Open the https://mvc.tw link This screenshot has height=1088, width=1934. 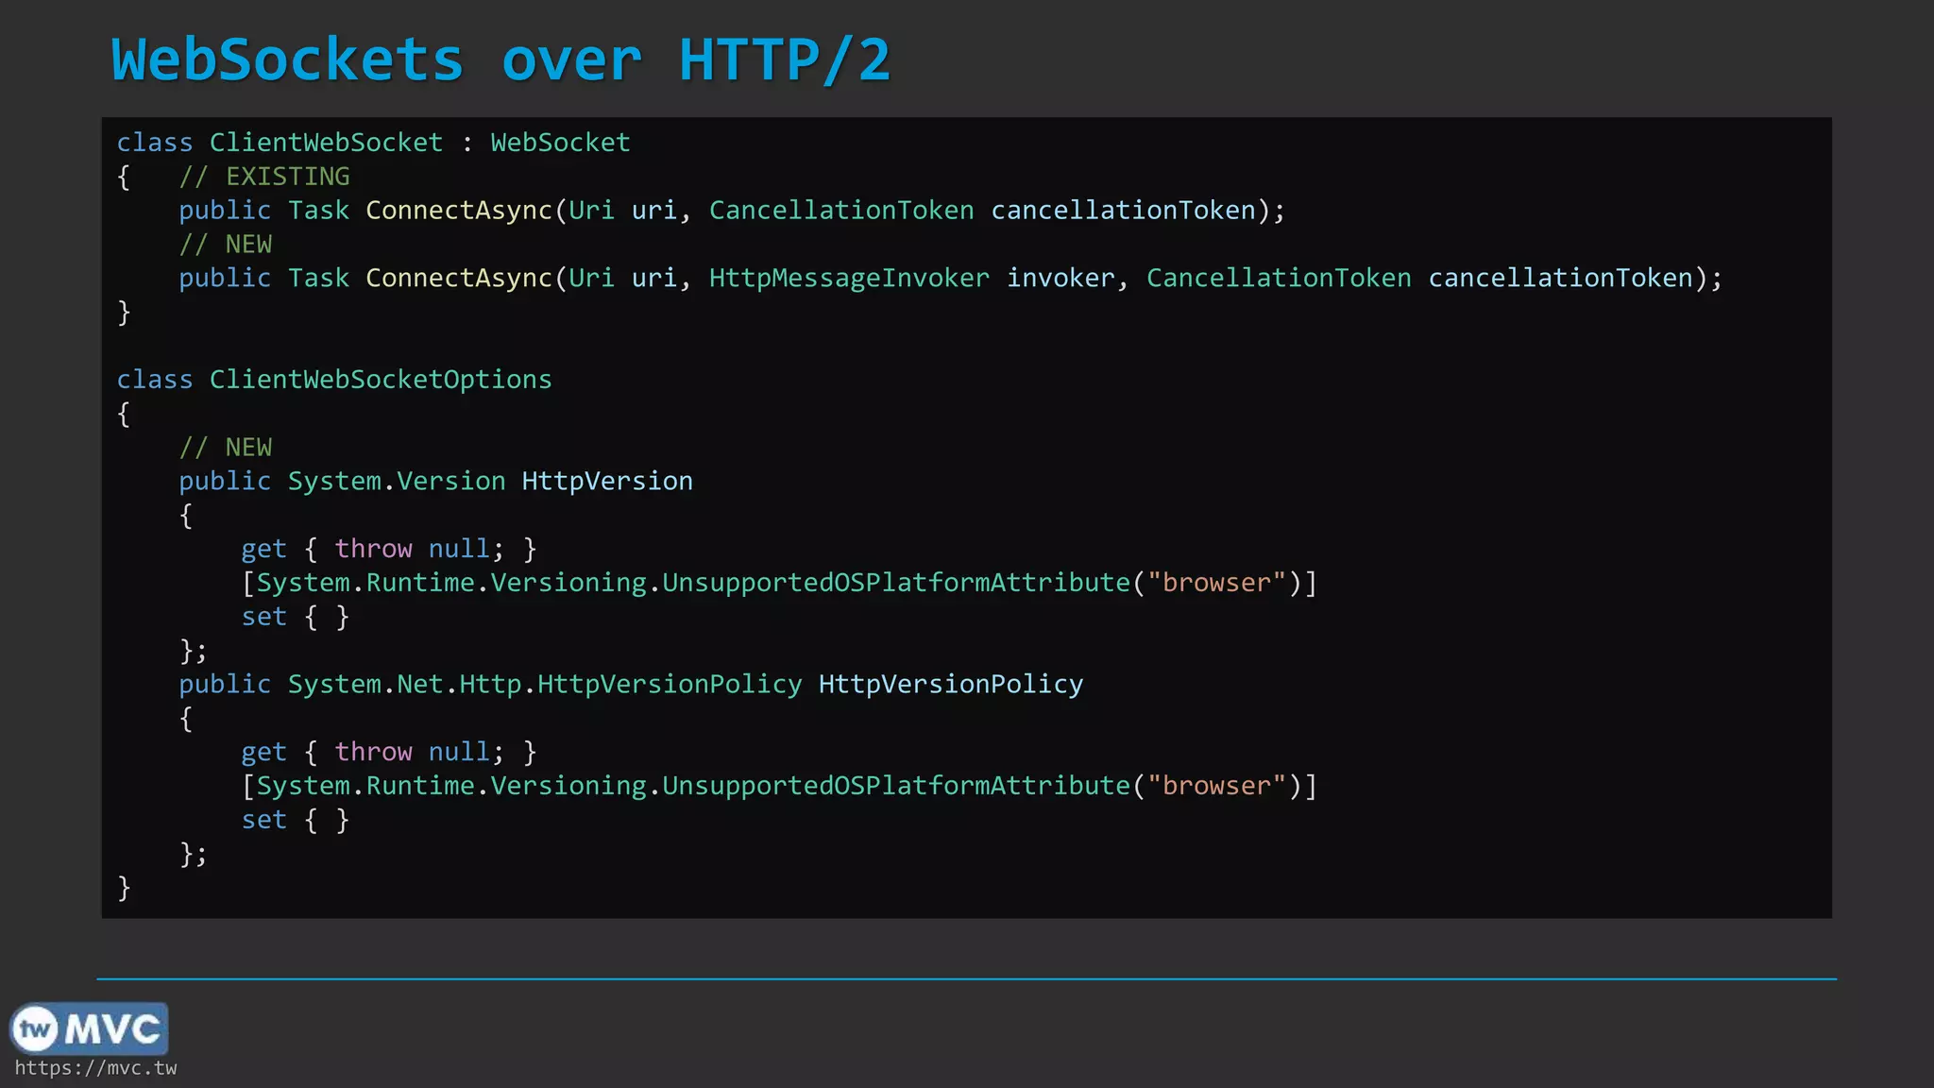pos(95,1068)
